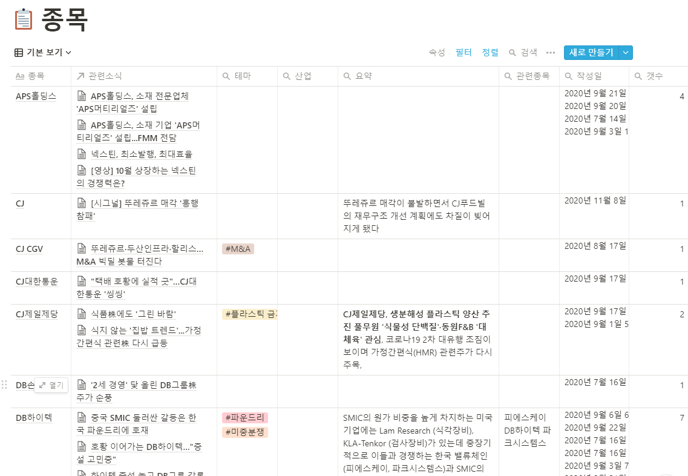This screenshot has width=688, height=476.
Task: Click the 열기 open button on DB row
Action: (51, 385)
